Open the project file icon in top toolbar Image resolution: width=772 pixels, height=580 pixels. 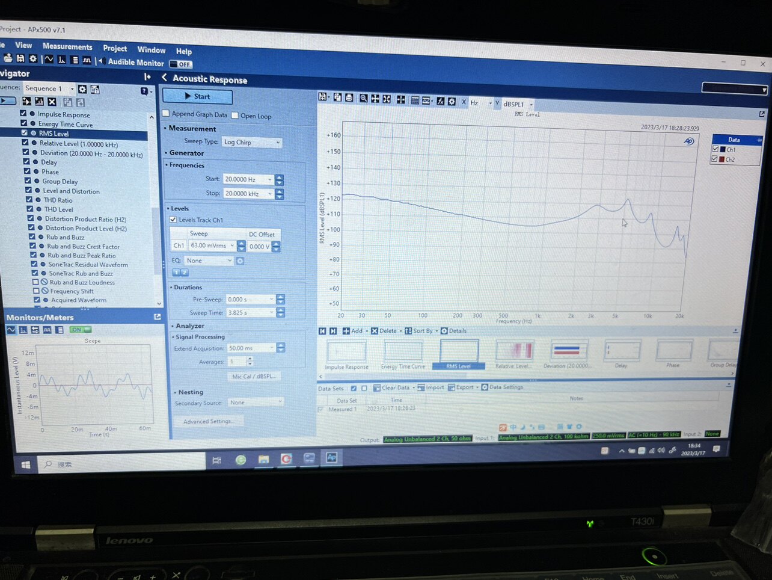8,58
